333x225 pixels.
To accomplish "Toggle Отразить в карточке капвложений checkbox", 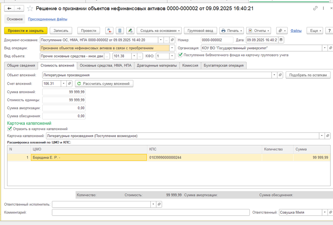I will click(x=9, y=129).
